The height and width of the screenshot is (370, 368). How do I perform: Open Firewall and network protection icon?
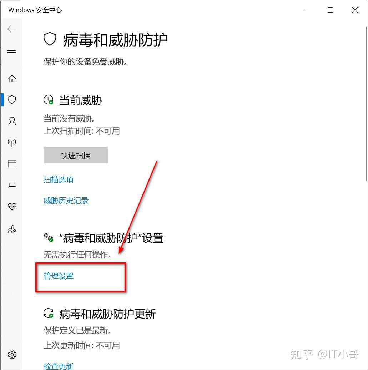(x=12, y=143)
